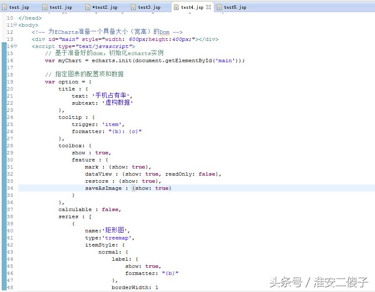Screen dimensions: 375x292
Task: Click the 'series' array opening line
Action: (75, 216)
